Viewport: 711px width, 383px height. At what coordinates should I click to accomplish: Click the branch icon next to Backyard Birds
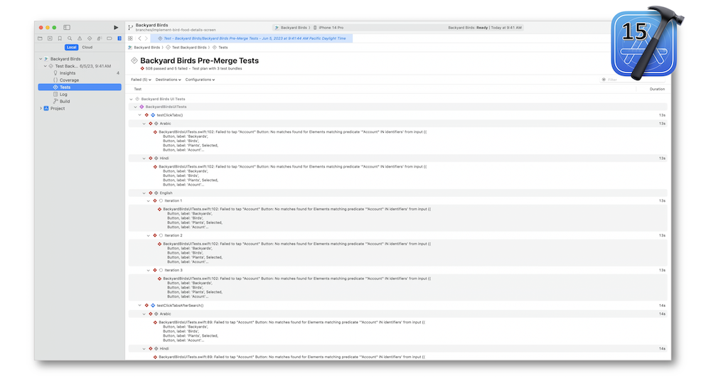click(x=131, y=28)
